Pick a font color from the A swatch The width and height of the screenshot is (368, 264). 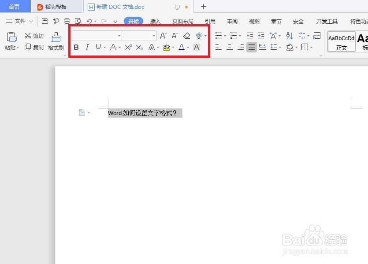(182, 47)
